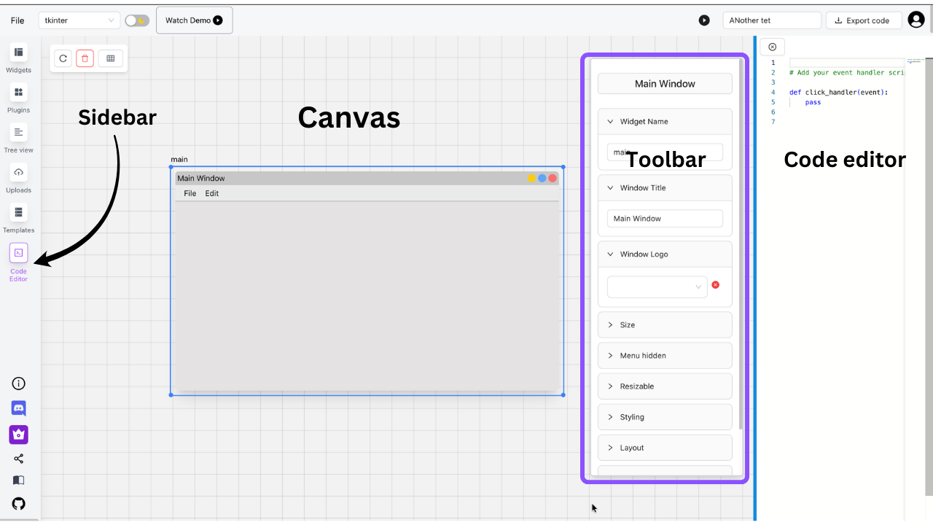The image size is (933, 525).
Task: Expand the Size section
Action: [665, 325]
